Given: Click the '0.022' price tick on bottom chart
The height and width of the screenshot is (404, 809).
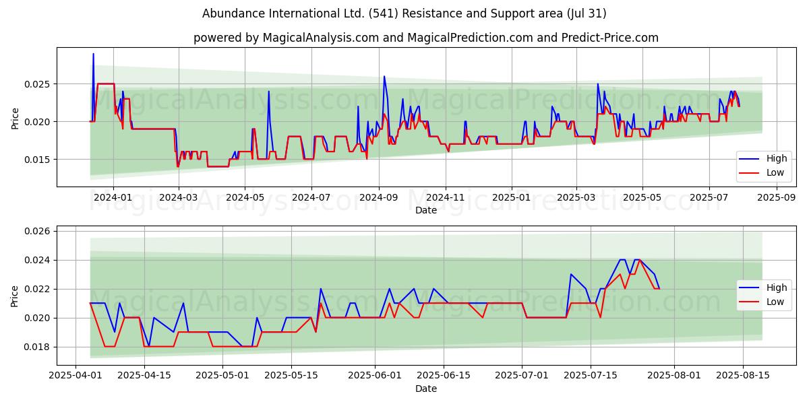Looking at the screenshot, I should (38, 289).
